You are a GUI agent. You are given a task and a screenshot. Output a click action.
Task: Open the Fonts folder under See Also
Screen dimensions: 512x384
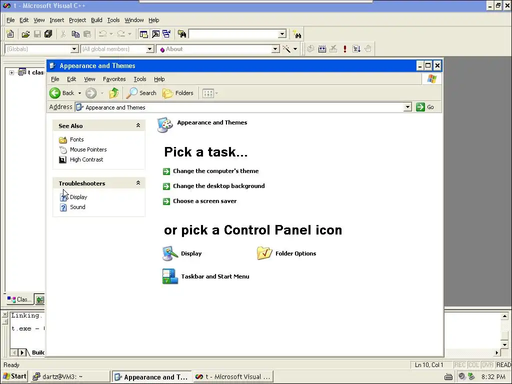point(76,140)
